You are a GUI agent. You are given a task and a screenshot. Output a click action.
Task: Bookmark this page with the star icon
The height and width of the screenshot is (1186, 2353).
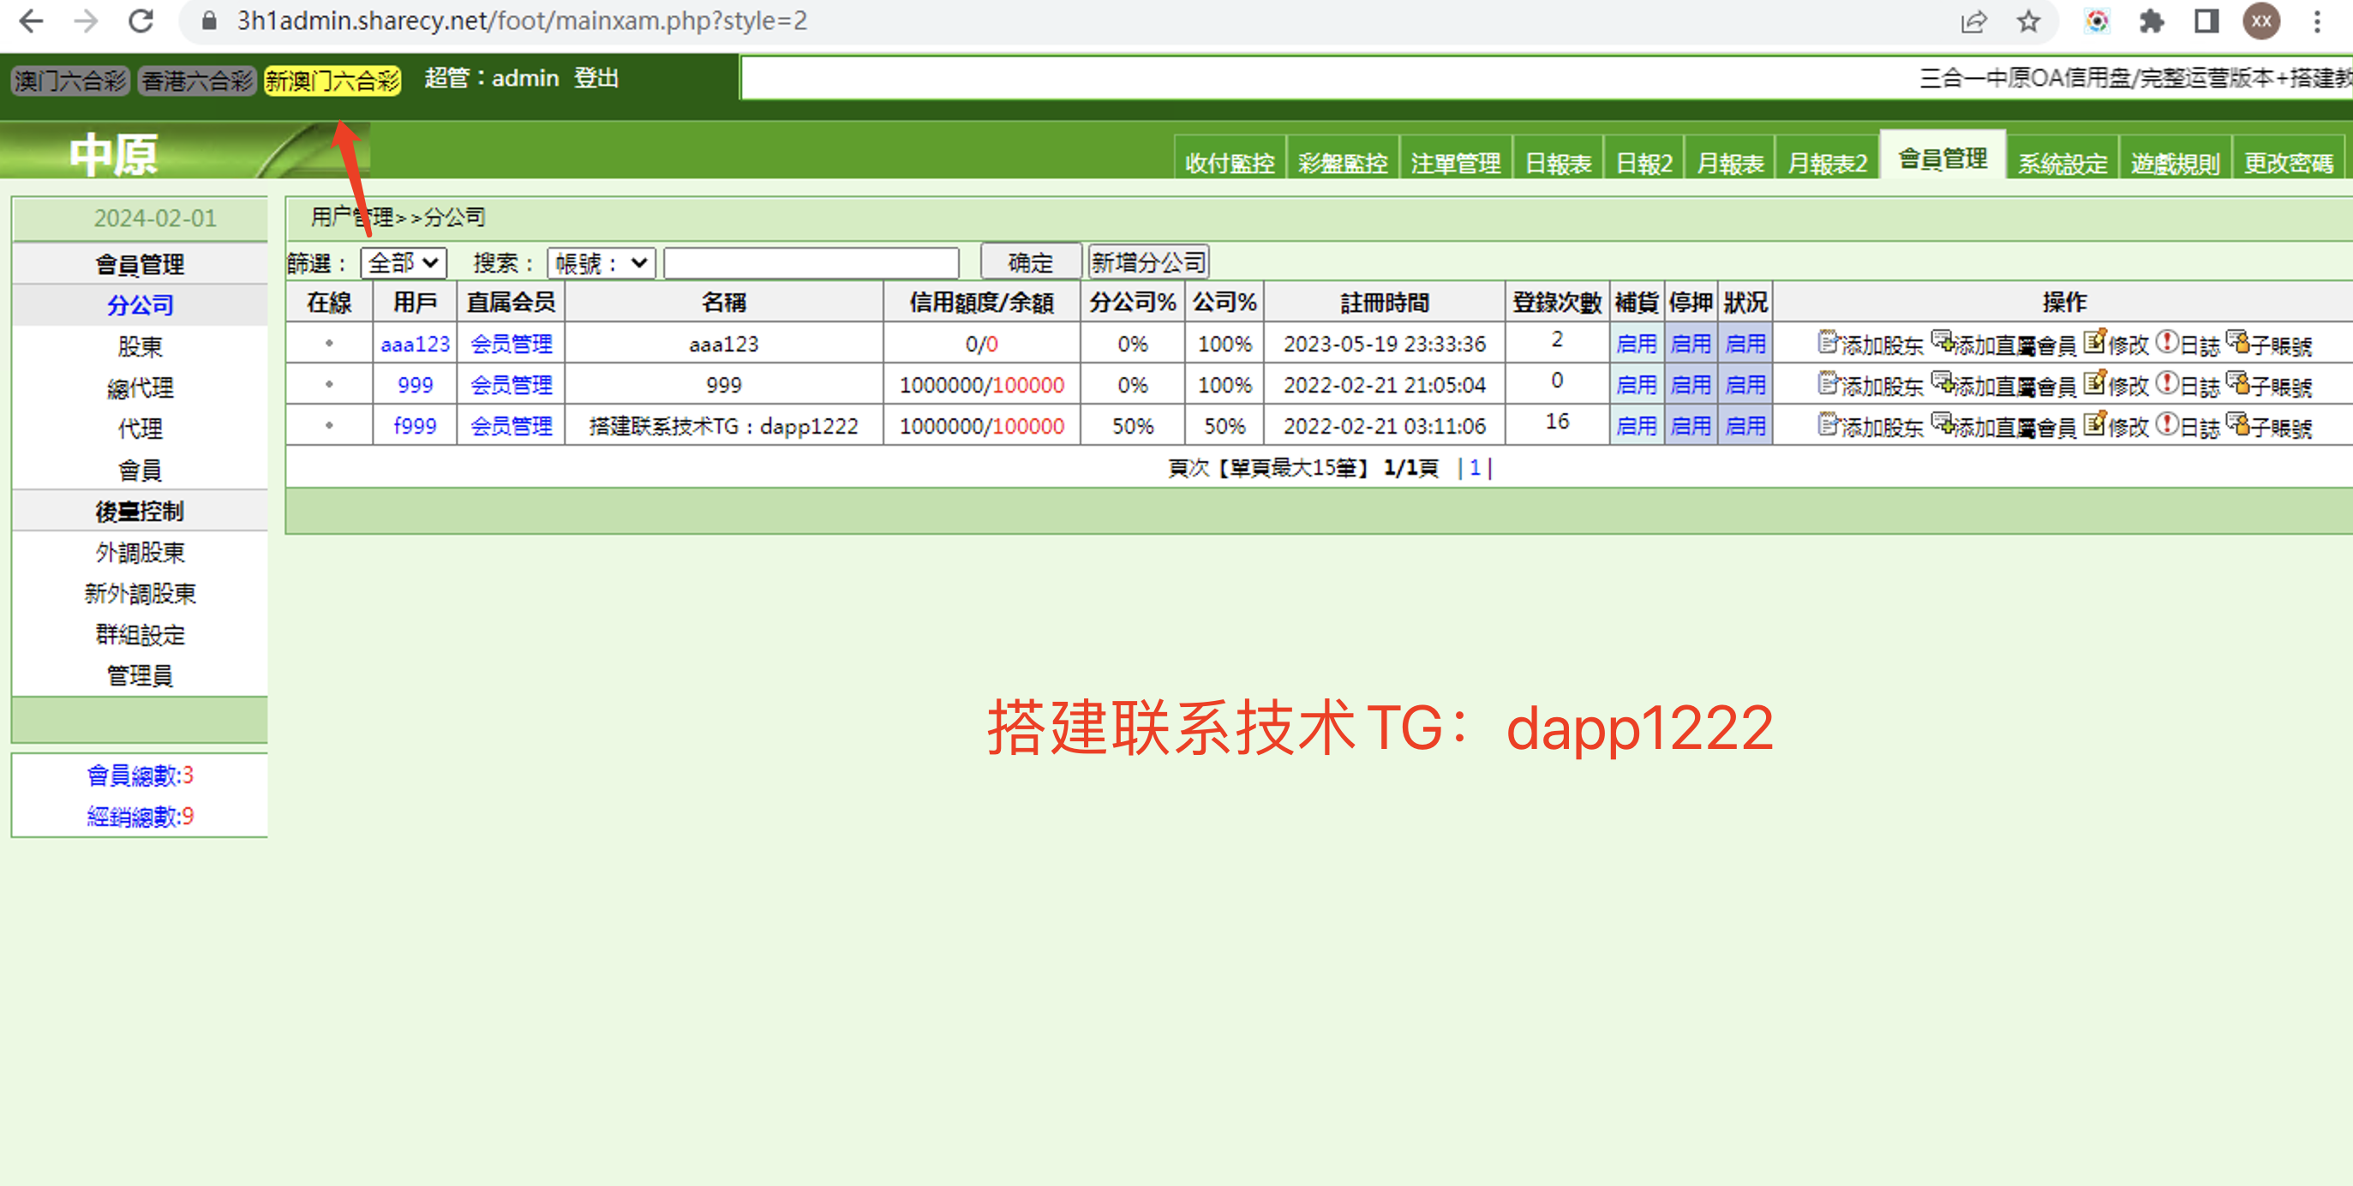pos(2029,20)
